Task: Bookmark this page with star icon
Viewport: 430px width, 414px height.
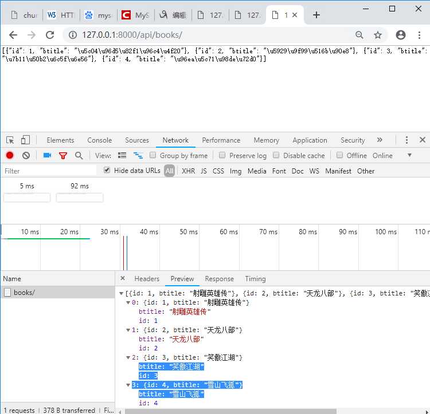Action: pyautogui.click(x=378, y=35)
